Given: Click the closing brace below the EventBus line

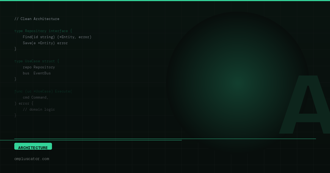Looking at the screenshot, I should 15,79.
